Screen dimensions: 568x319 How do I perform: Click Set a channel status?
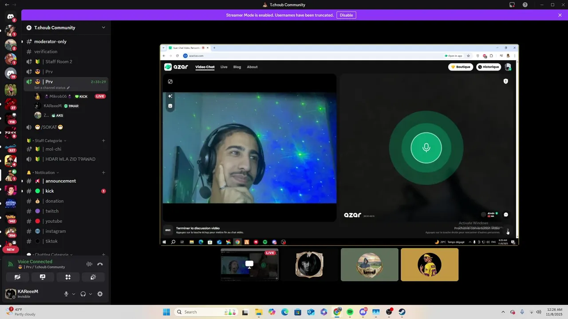click(x=52, y=88)
